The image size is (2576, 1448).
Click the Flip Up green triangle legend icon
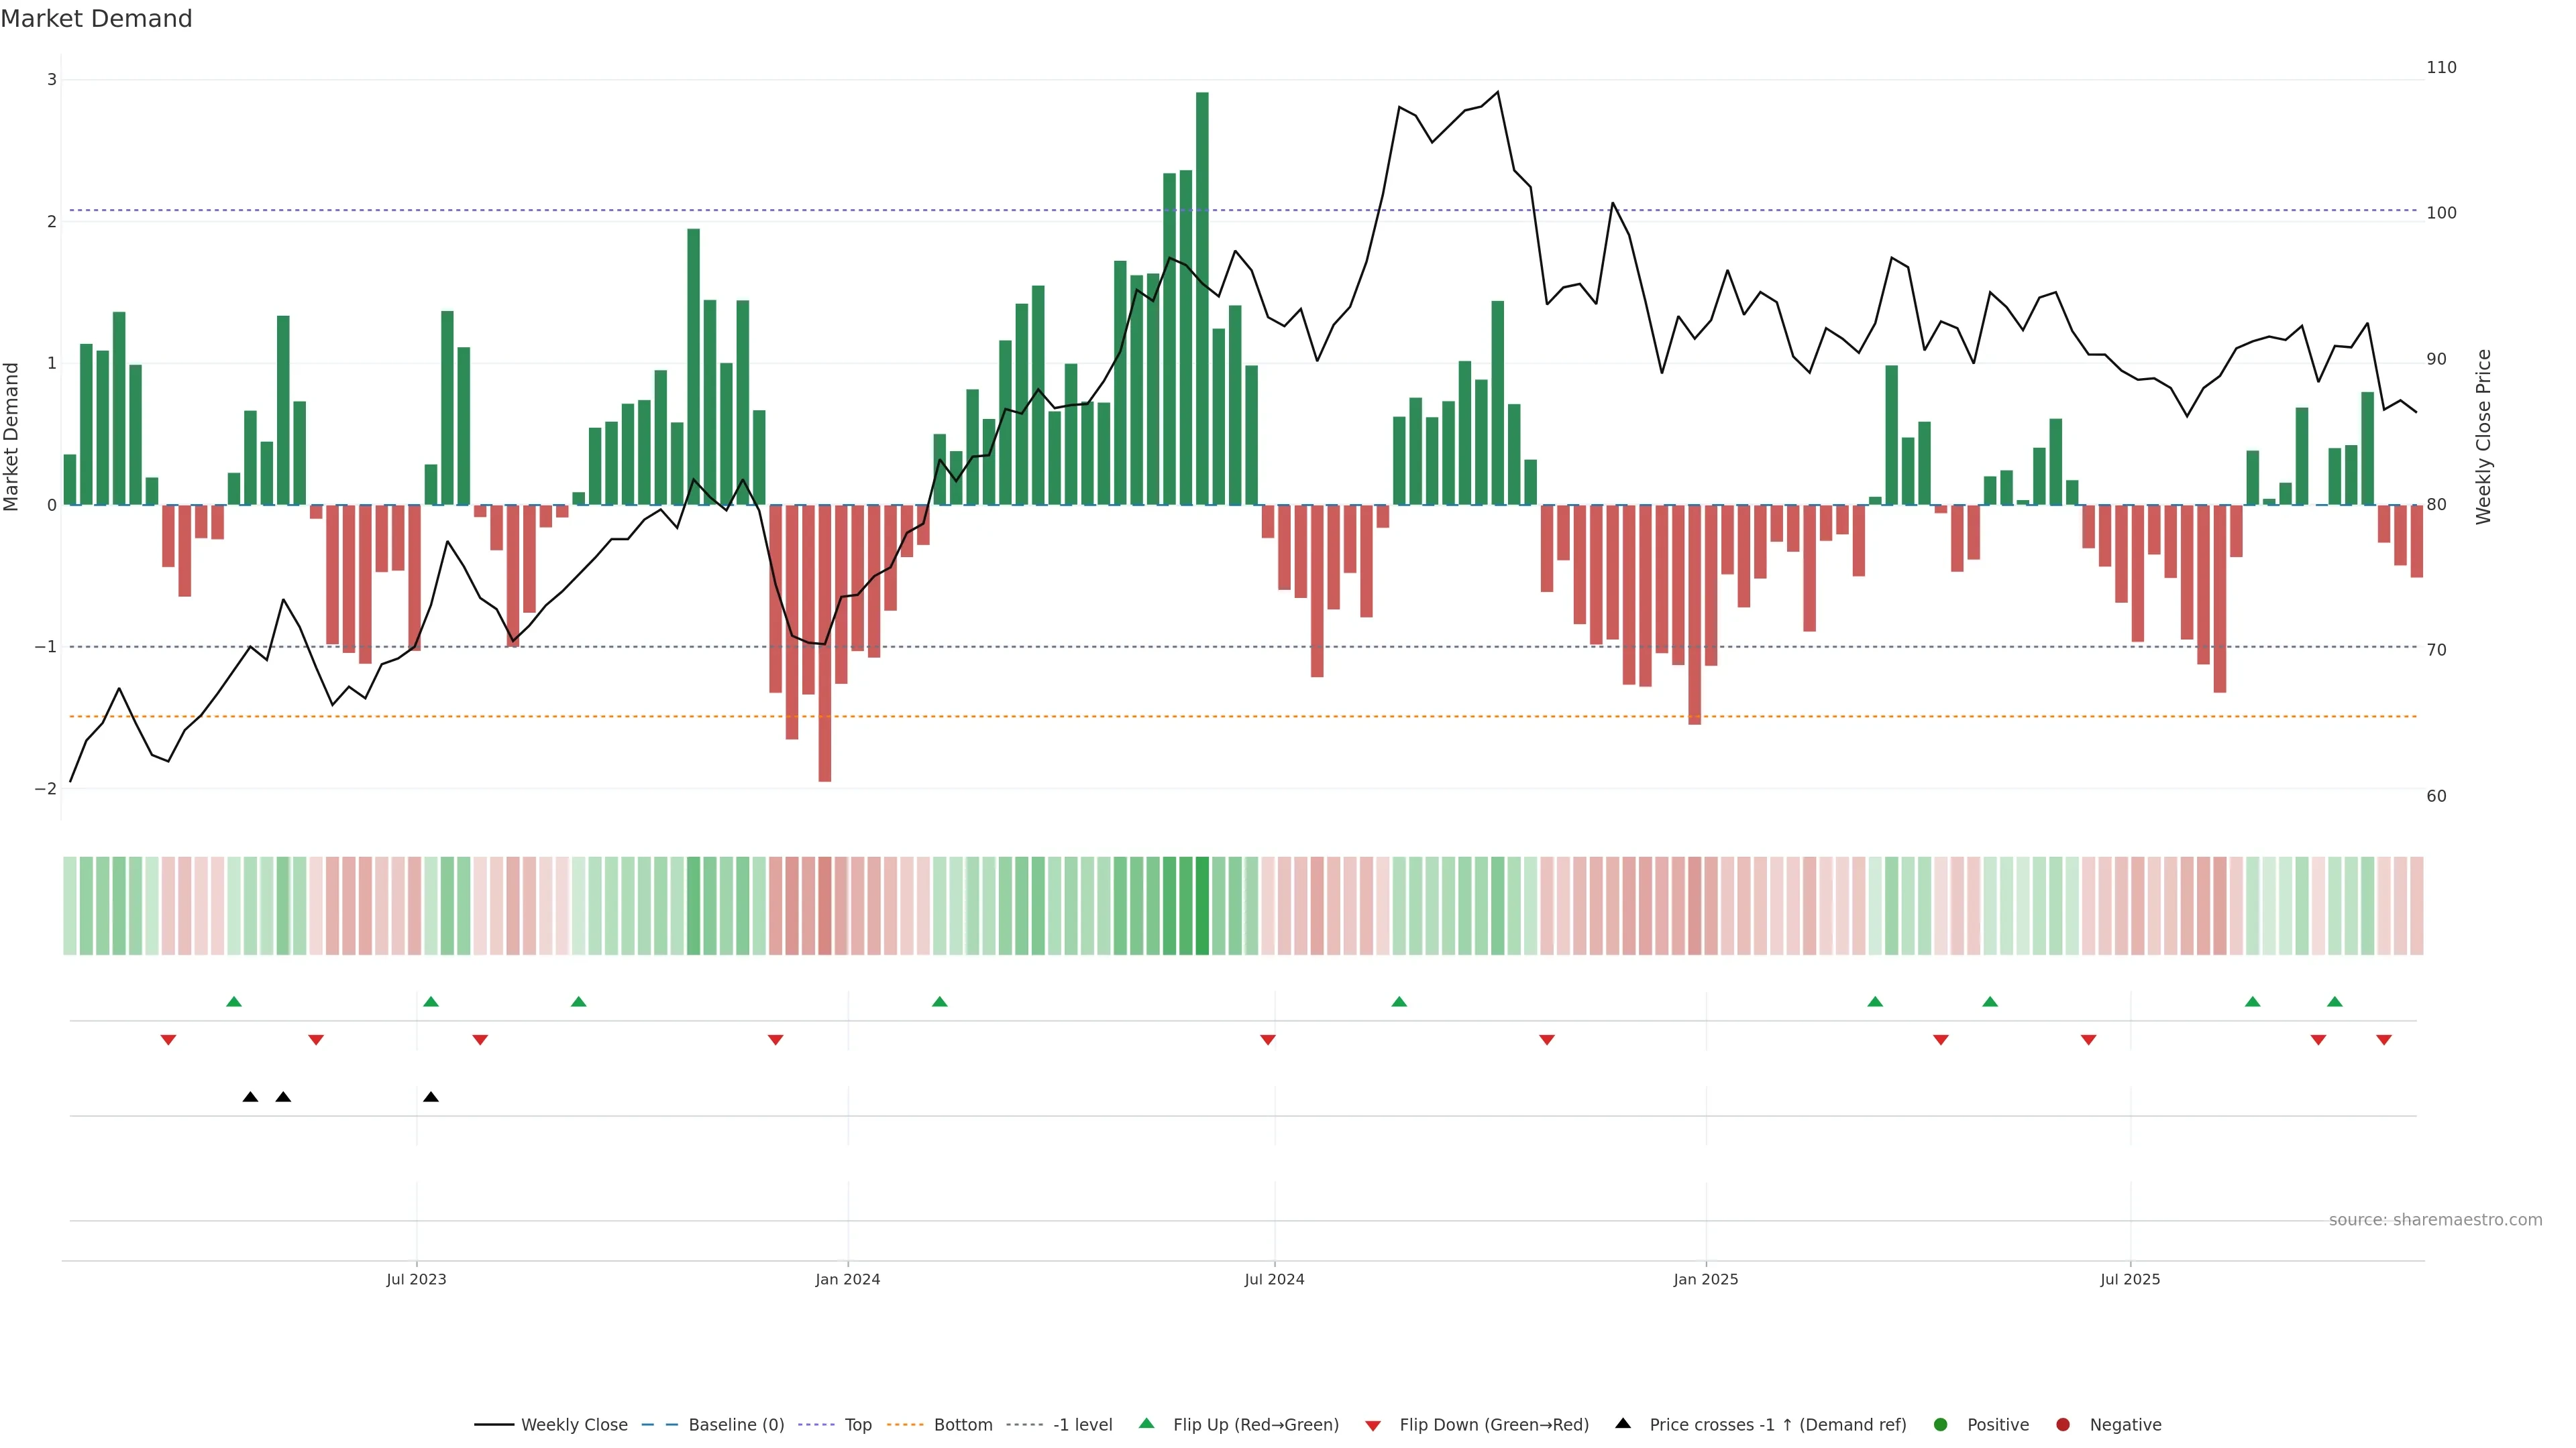click(1147, 1424)
